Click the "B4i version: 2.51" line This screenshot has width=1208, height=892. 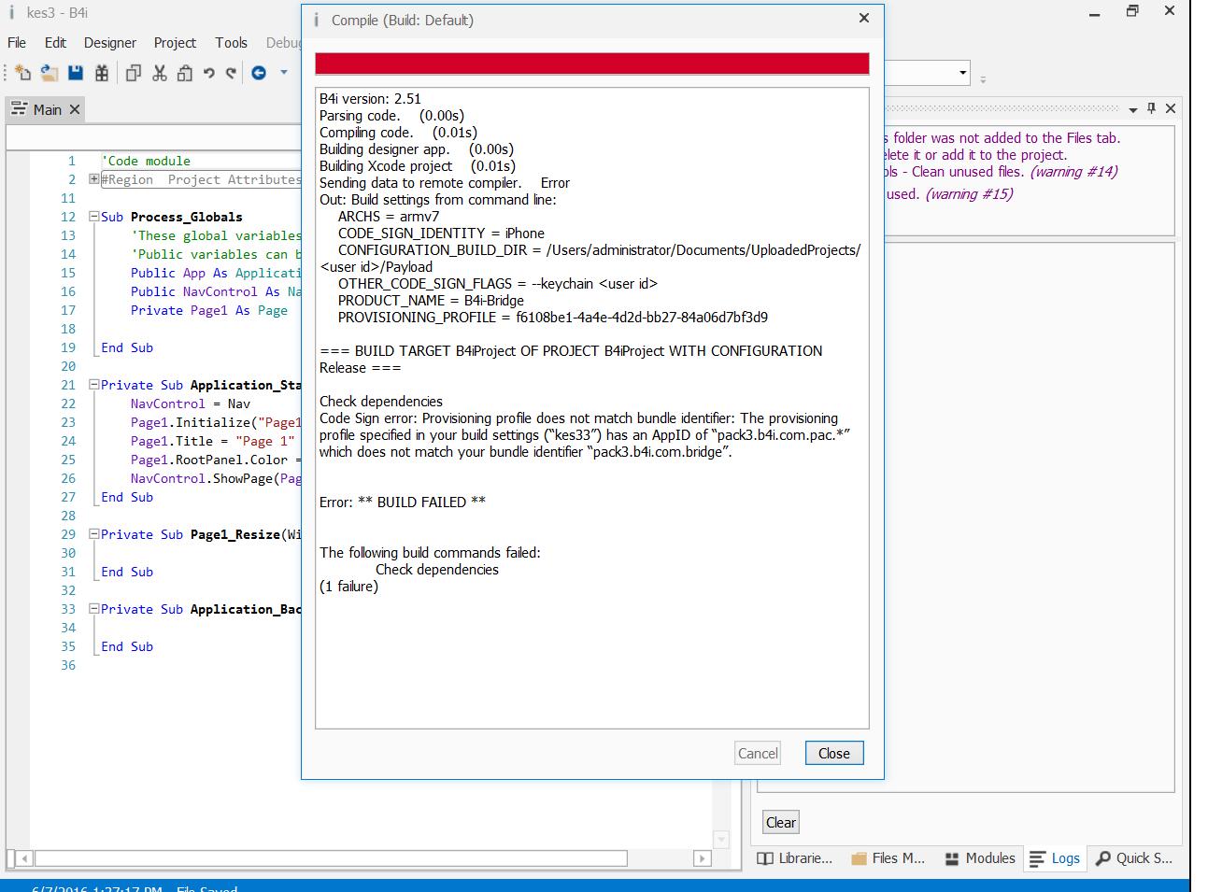tap(370, 99)
